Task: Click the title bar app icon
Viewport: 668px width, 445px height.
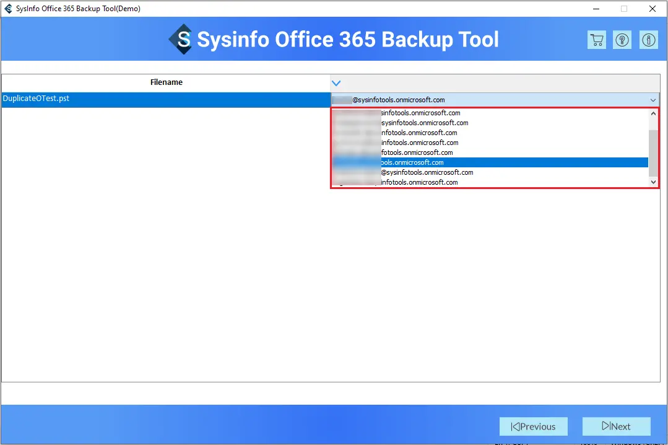Action: coord(8,9)
